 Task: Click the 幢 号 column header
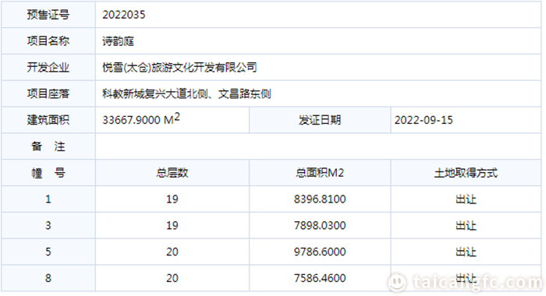(x=48, y=173)
